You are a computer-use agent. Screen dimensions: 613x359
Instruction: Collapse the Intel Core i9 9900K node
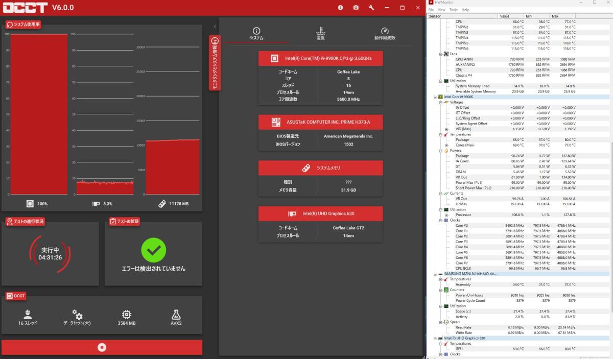(435, 97)
